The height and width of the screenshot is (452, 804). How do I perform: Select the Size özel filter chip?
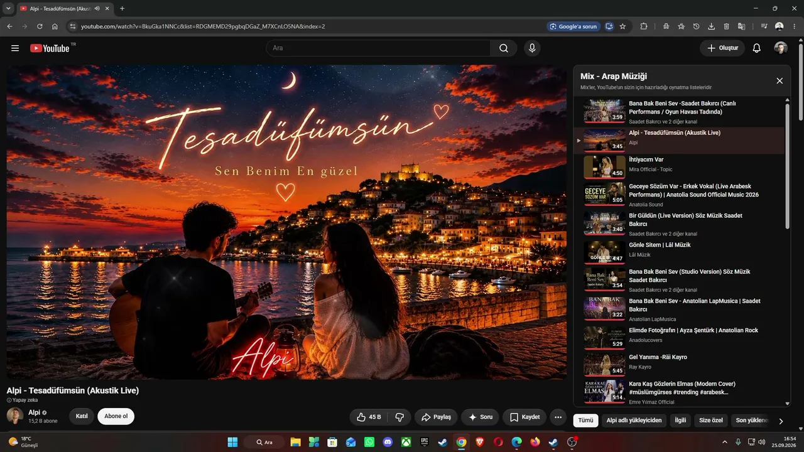(x=711, y=420)
